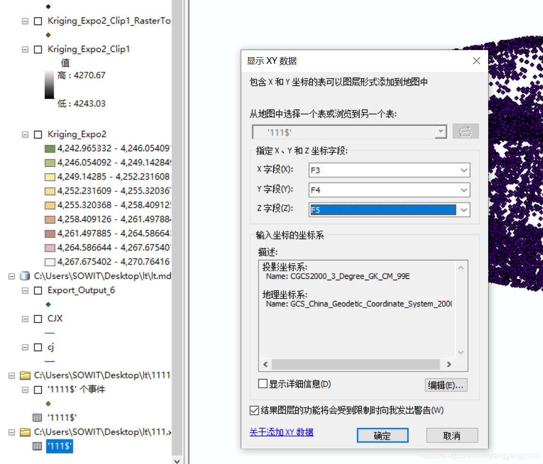Click the olive point symbol under '1111$' 个事件

(48, 404)
